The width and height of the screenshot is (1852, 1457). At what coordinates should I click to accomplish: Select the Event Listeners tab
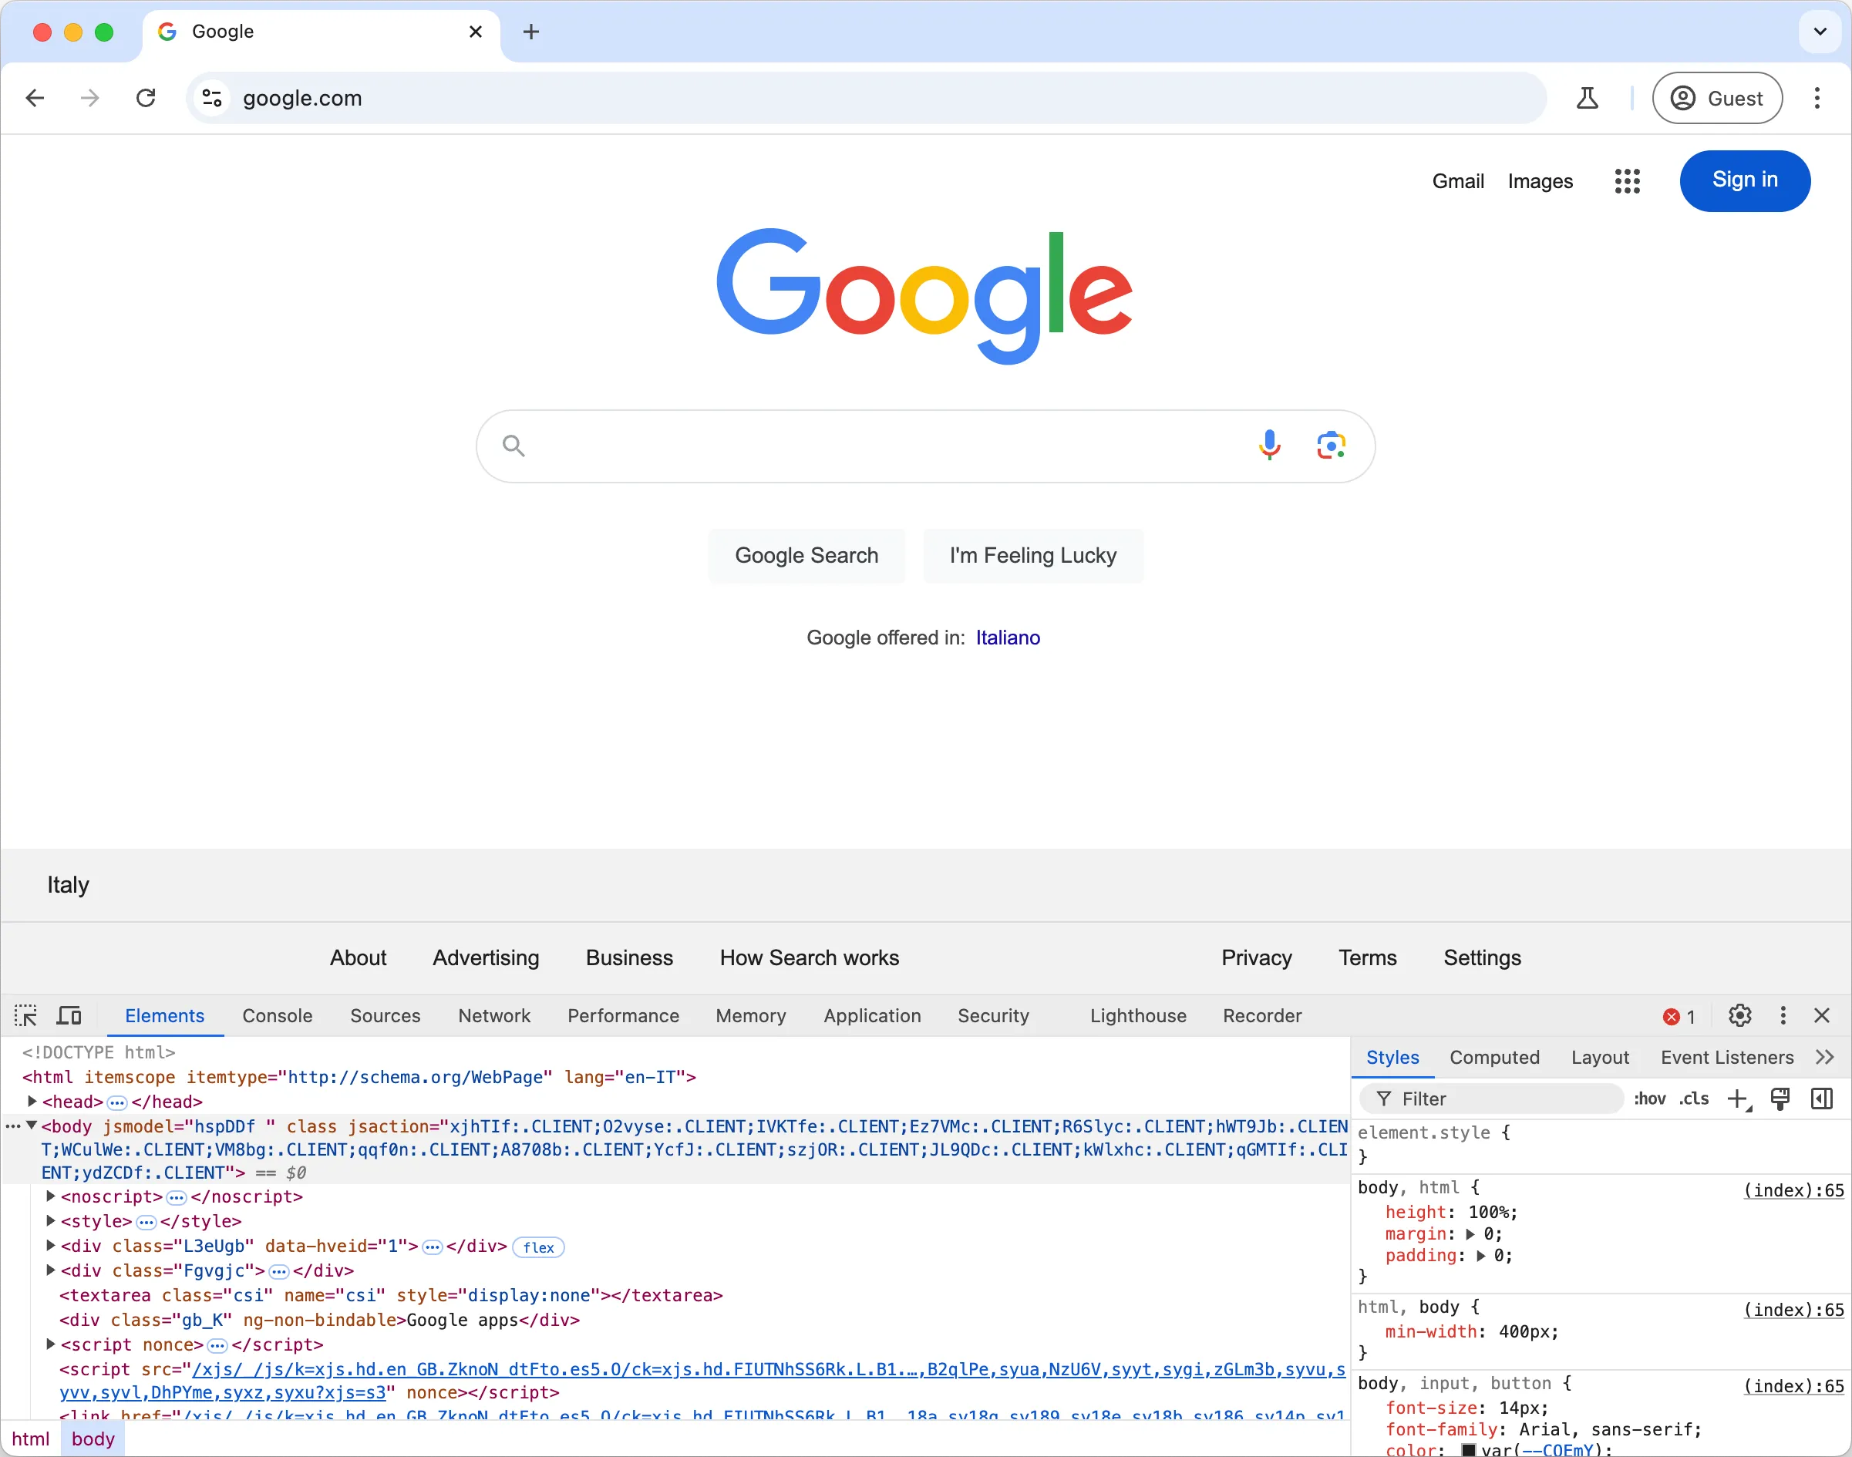tap(1726, 1057)
